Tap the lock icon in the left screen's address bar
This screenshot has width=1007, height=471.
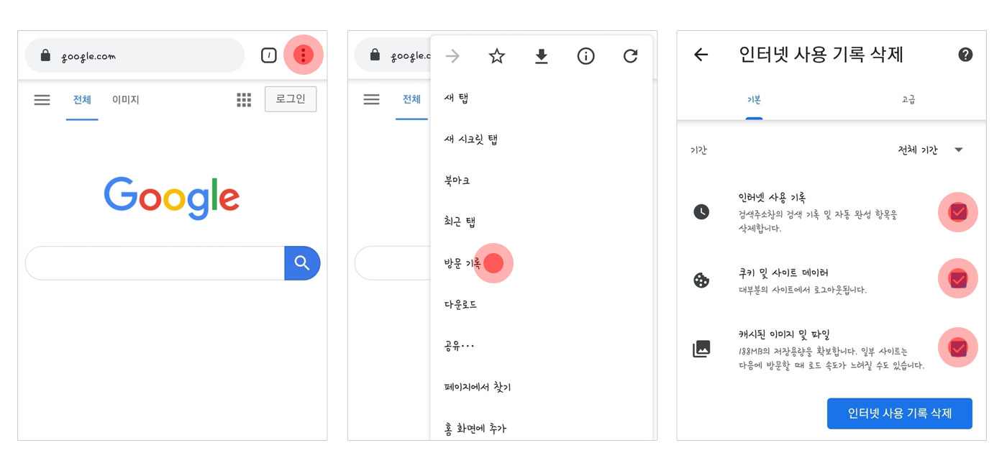coord(45,55)
